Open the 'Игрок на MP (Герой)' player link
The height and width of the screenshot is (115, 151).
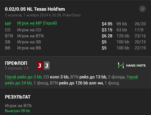[x=37, y=23]
